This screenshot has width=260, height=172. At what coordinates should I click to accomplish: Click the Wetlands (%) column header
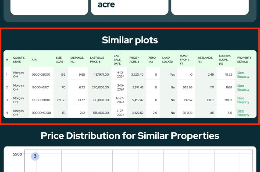coord(205,60)
